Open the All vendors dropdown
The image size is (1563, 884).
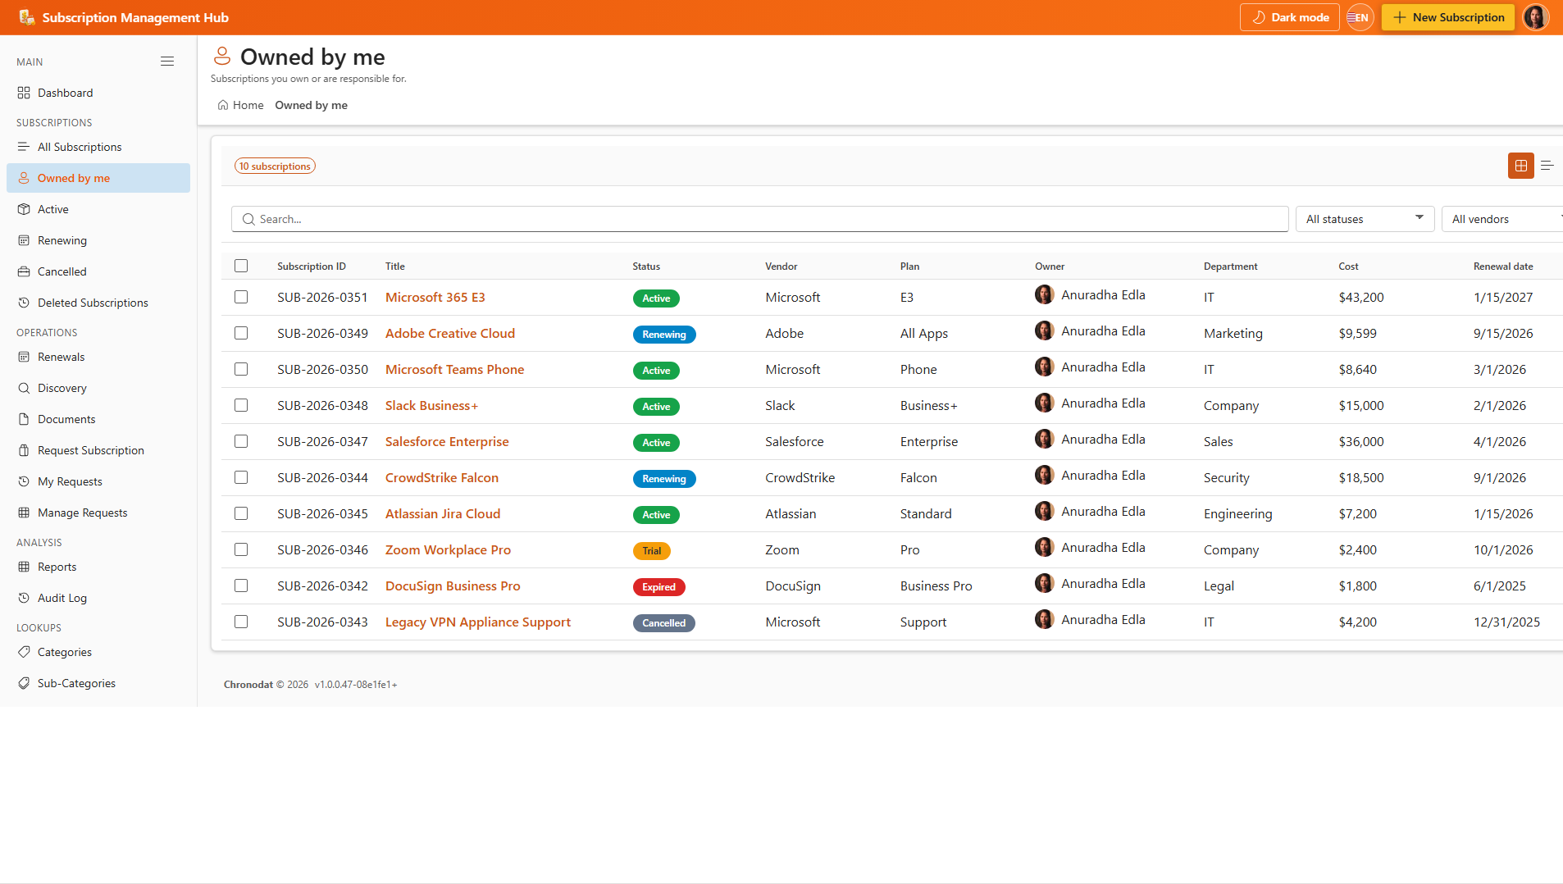tap(1502, 219)
